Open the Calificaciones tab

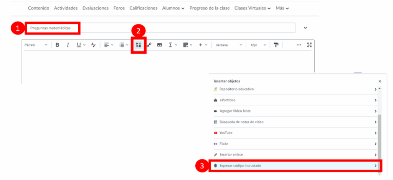143,8
